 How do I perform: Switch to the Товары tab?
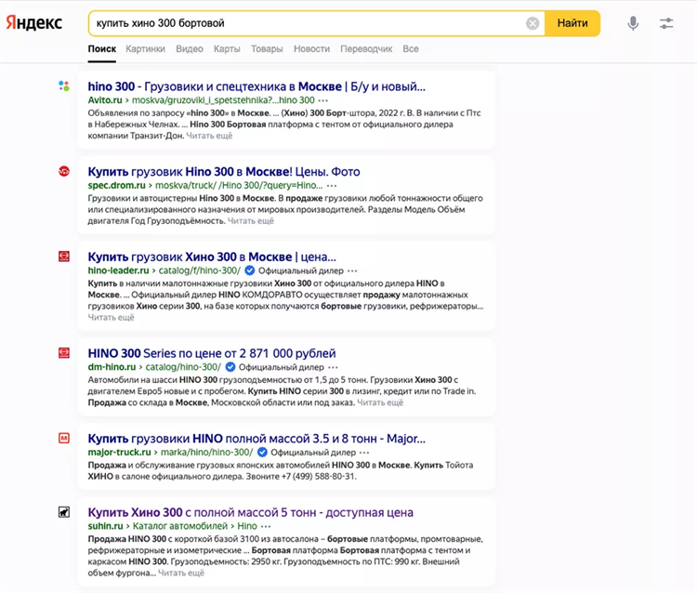point(267,49)
